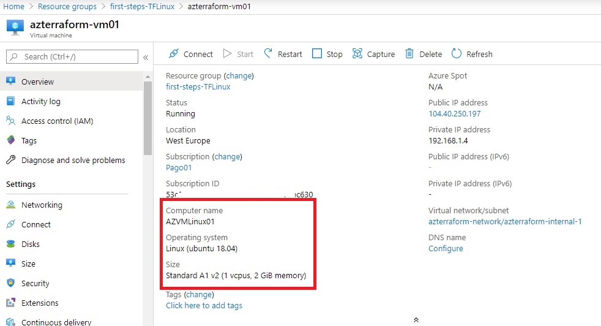Open Activity log from sidebar icon
The image size is (601, 326).
pyautogui.click(x=10, y=101)
